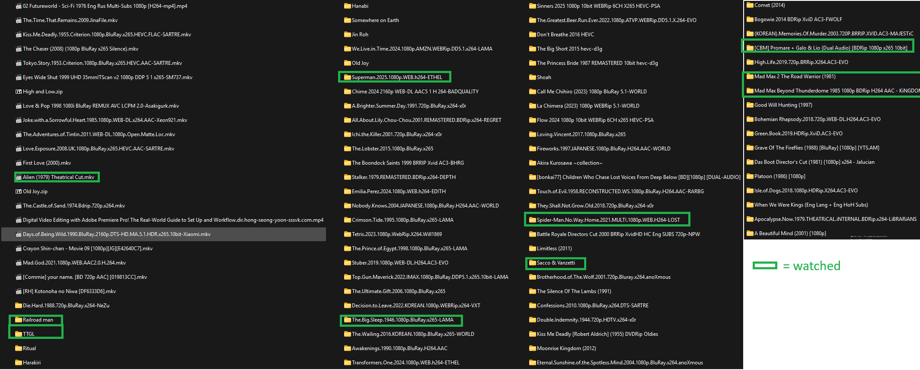This screenshot has height=370, width=920.
Task: Click the Apocalypse.Now.1979 folder name
Action: (x=835, y=219)
